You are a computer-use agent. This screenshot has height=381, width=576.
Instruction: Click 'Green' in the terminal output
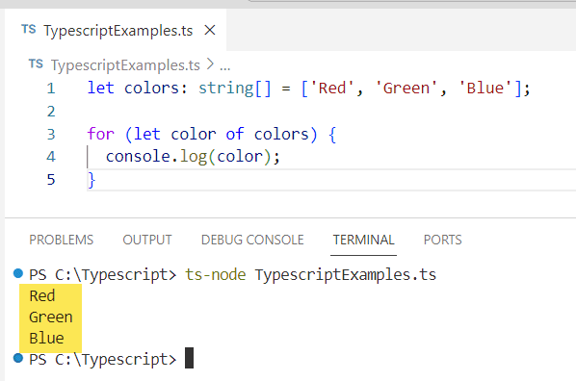click(51, 317)
